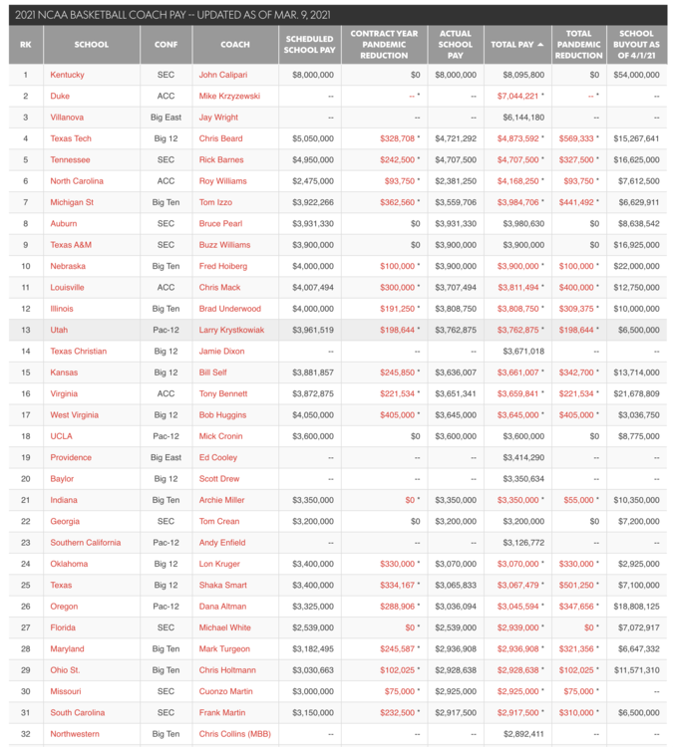Sort by the Coach column header
This screenshot has height=747, width=673.
pyautogui.click(x=234, y=45)
